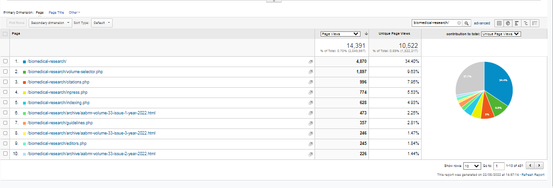Click the advanced filter link

coord(482,23)
